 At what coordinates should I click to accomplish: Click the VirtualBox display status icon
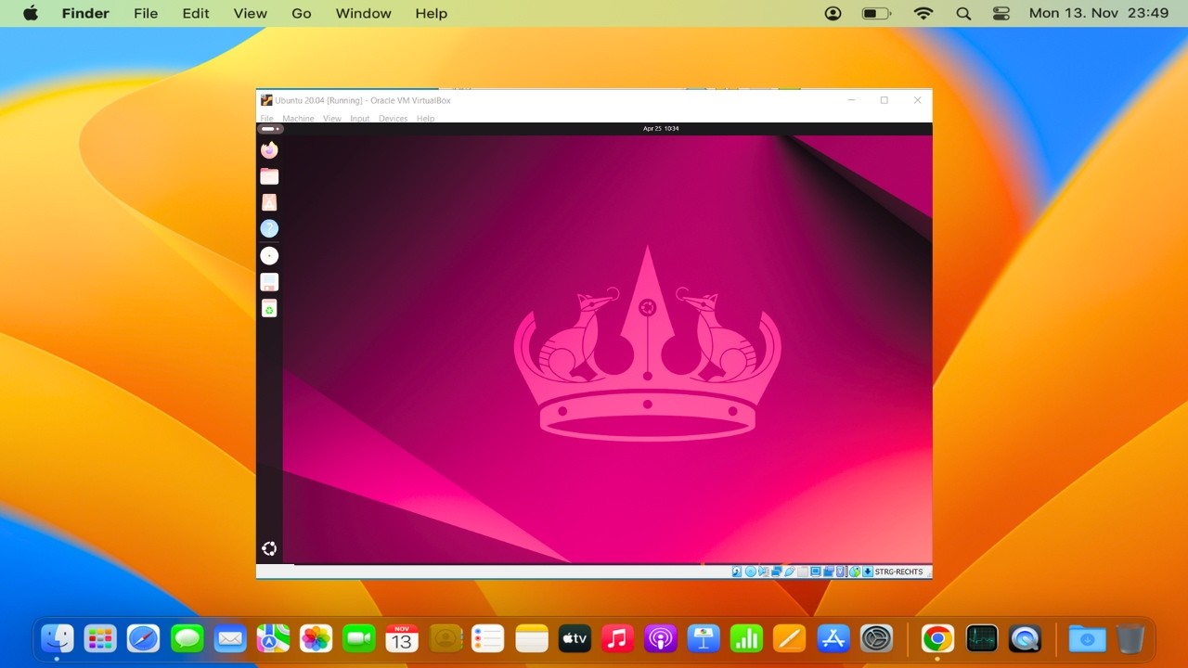pyautogui.click(x=816, y=572)
